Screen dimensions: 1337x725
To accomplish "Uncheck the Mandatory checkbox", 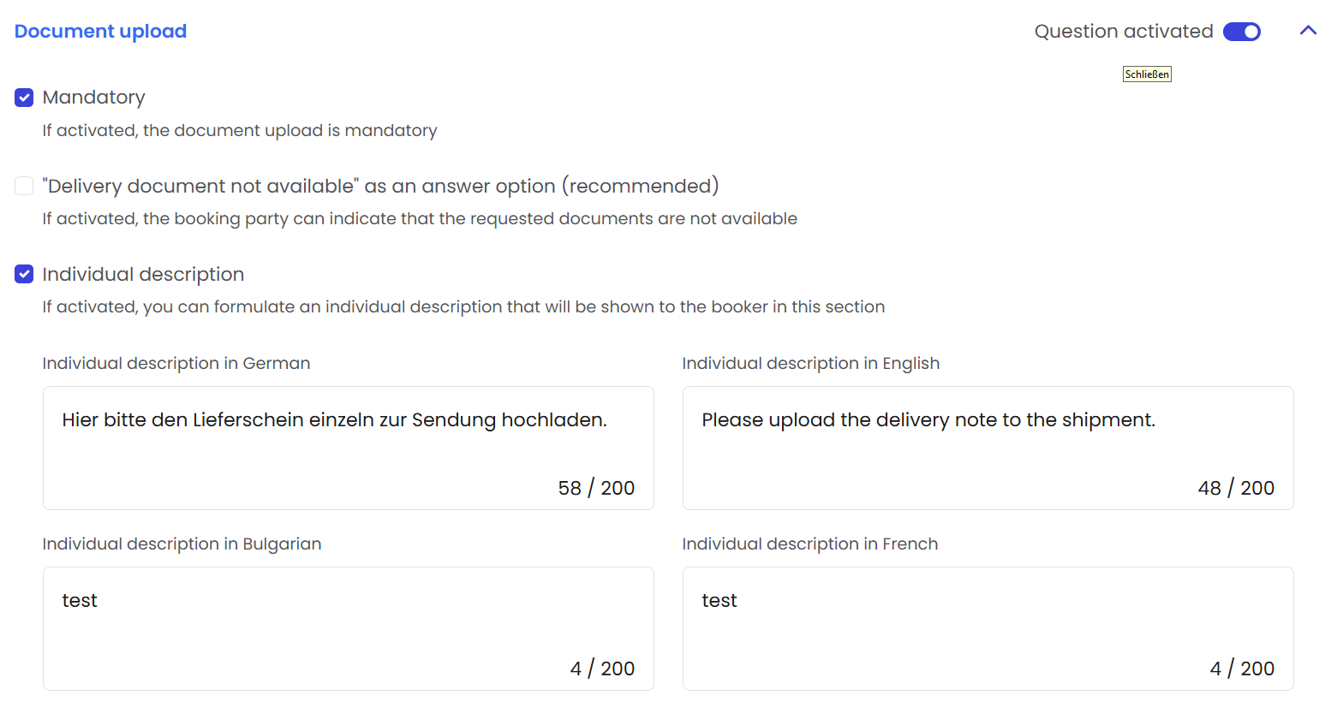I will (x=24, y=98).
